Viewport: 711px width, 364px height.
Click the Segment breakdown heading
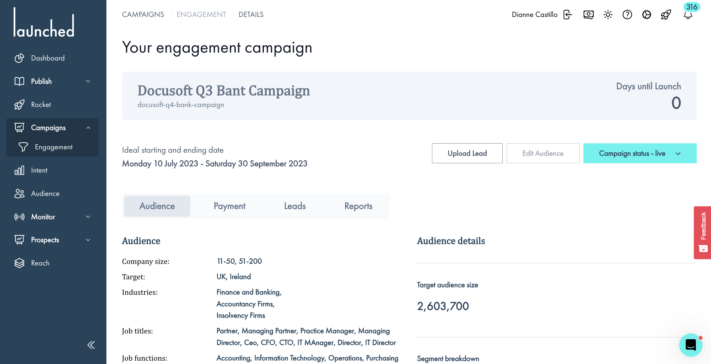[448, 359]
